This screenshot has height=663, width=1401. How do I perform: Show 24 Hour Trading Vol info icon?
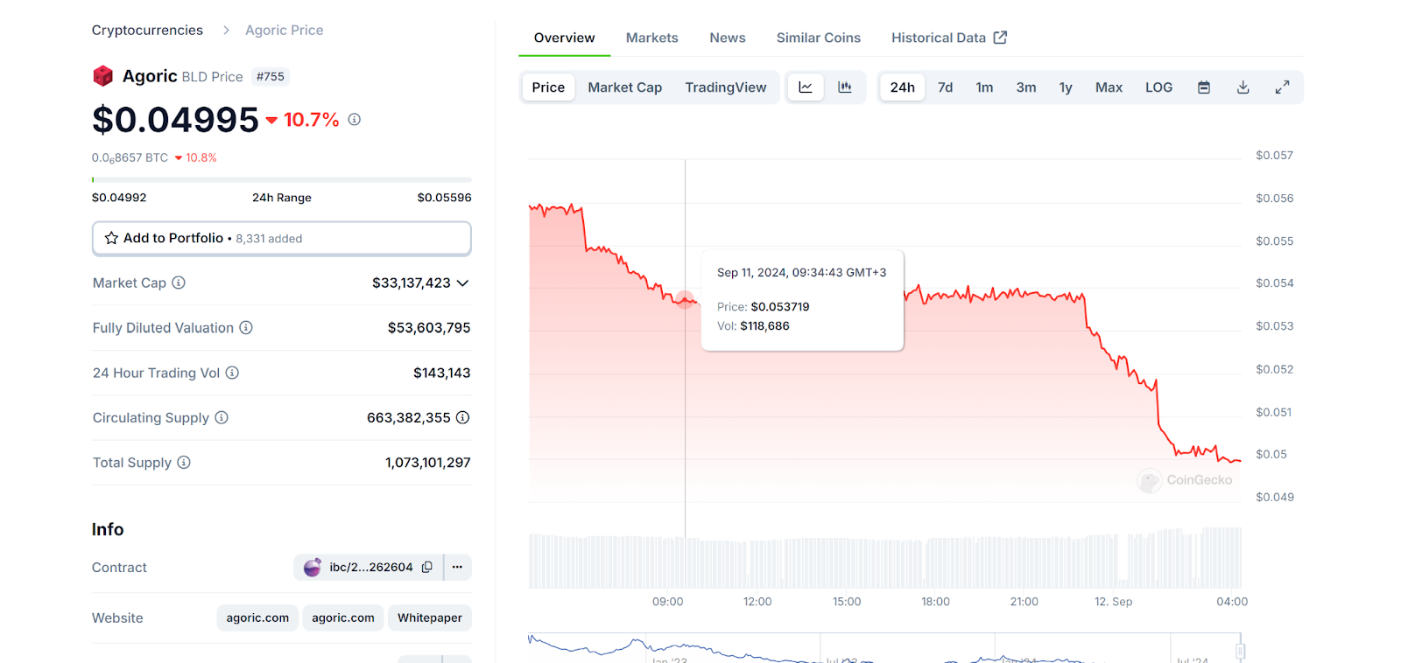[x=232, y=373]
